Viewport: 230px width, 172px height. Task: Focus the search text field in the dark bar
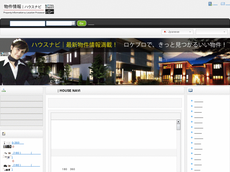[28, 23]
